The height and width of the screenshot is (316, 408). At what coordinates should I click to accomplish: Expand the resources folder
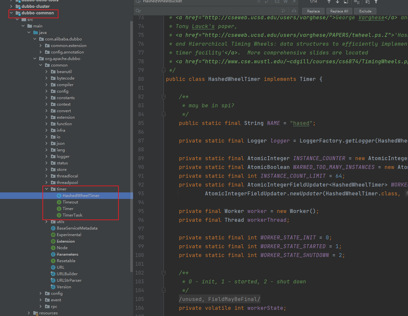pyautogui.click(x=29, y=313)
